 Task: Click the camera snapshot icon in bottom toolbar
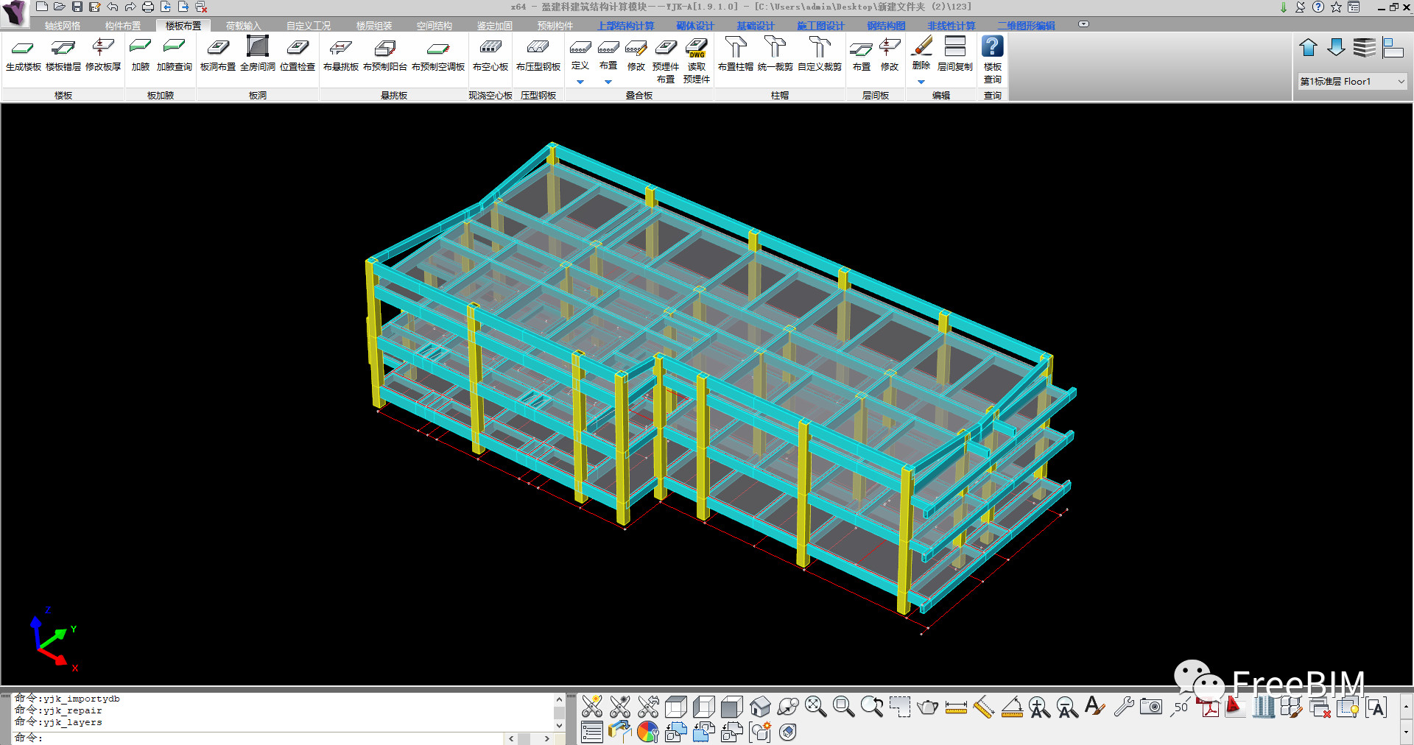coord(1150,707)
